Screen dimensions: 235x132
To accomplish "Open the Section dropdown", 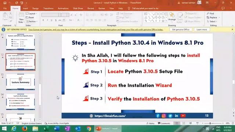I will tap(32, 21).
